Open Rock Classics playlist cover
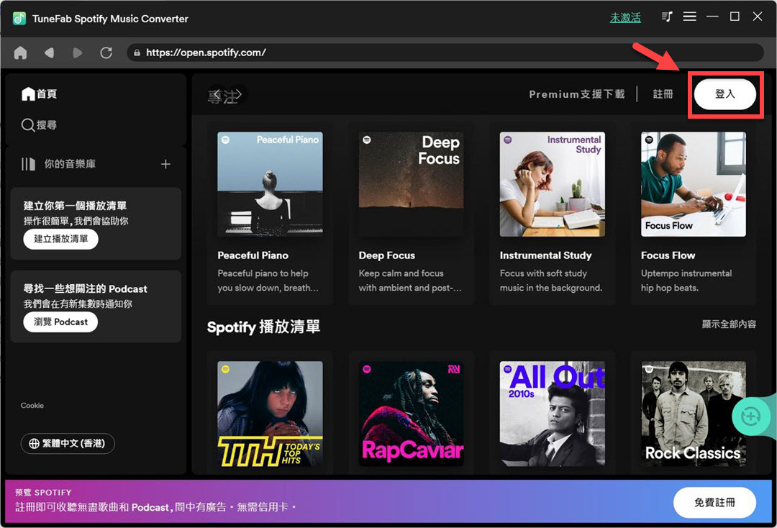This screenshot has height=528, width=777. click(694, 414)
